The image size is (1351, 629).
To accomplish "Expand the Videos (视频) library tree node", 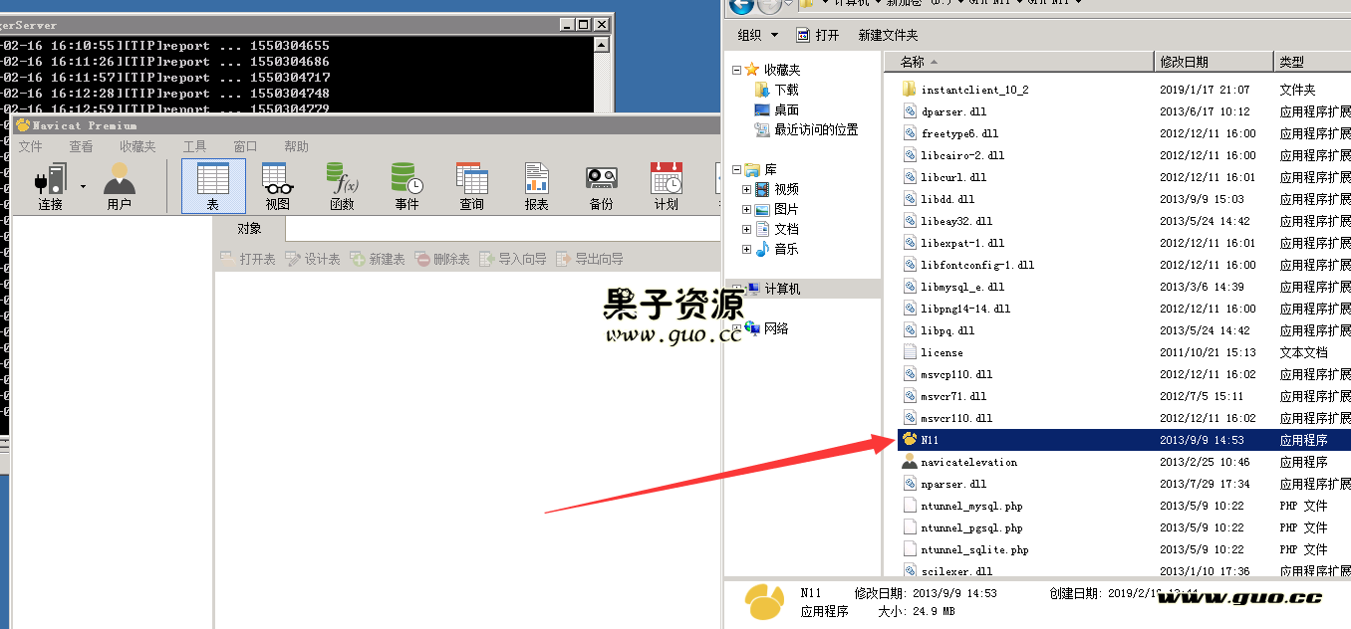I will coord(747,189).
